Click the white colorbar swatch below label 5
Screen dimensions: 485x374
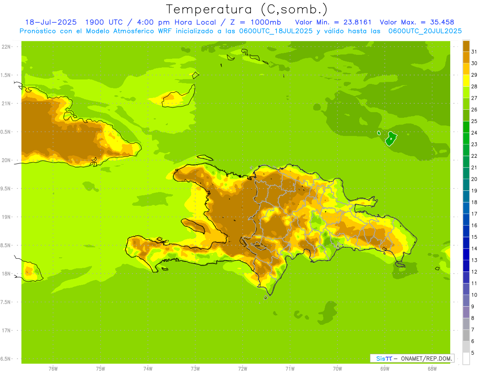466,359
